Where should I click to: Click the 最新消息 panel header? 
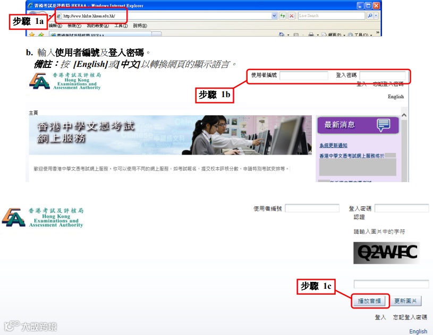point(358,125)
